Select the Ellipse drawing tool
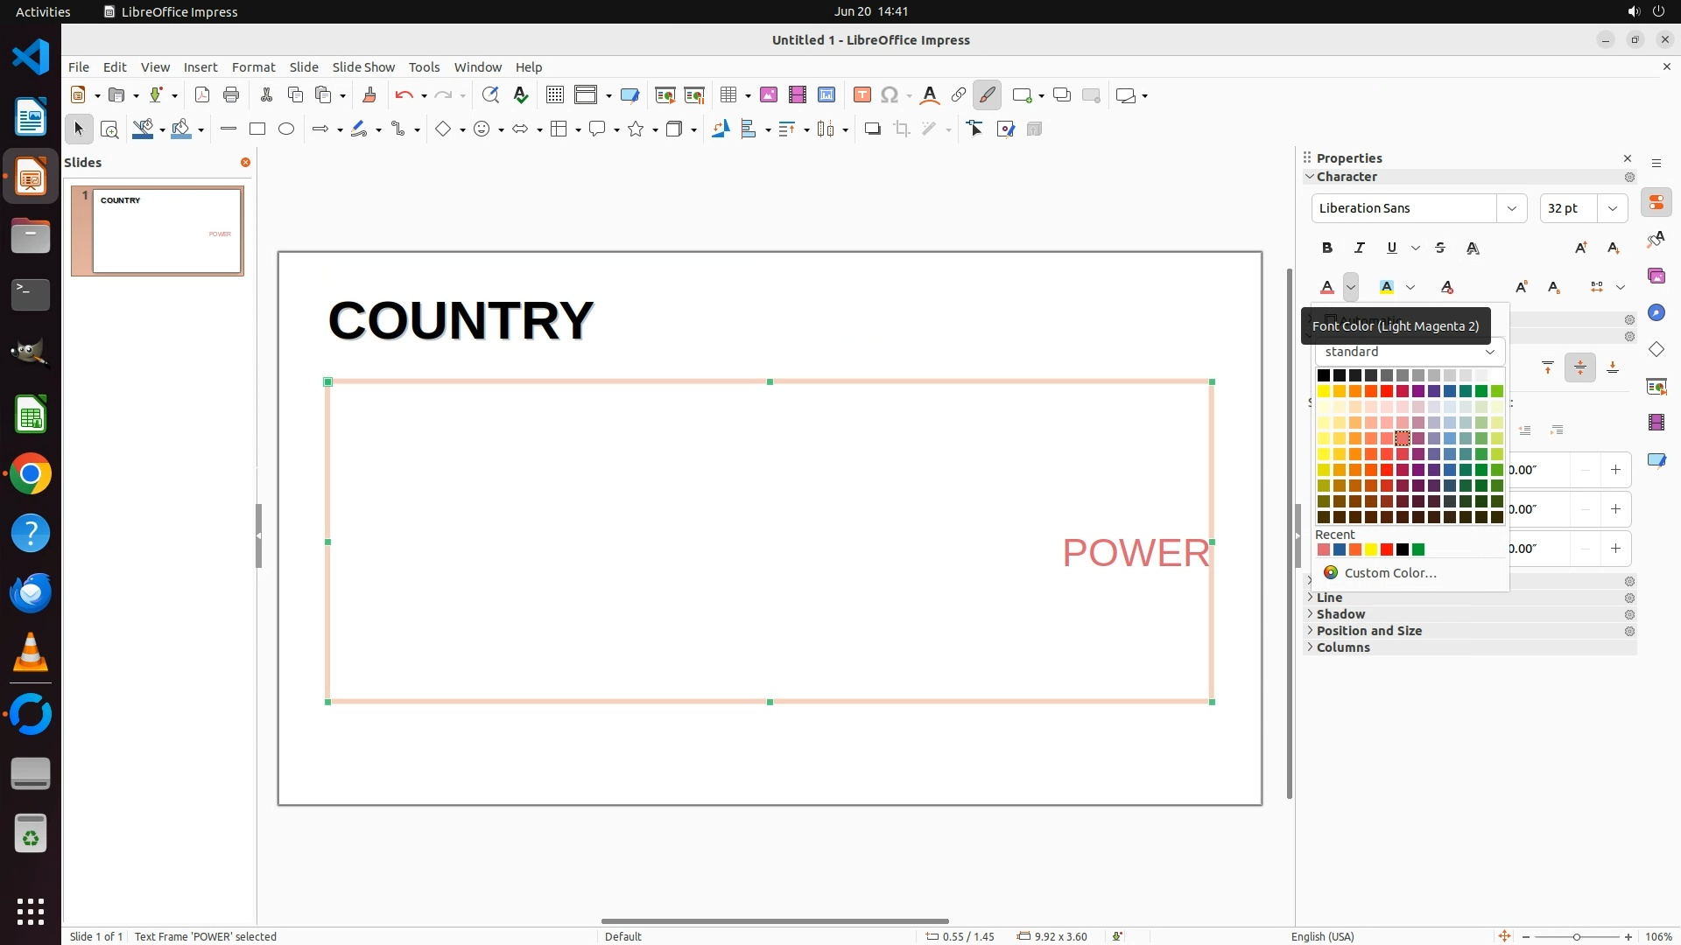Image resolution: width=1681 pixels, height=945 pixels. 286,129
